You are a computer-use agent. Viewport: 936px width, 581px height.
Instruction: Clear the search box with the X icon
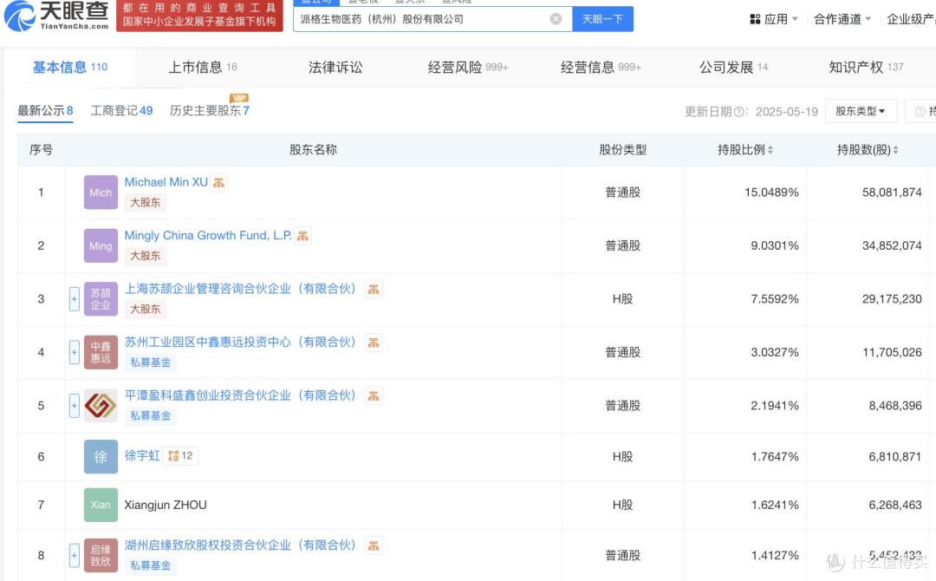coord(556,19)
